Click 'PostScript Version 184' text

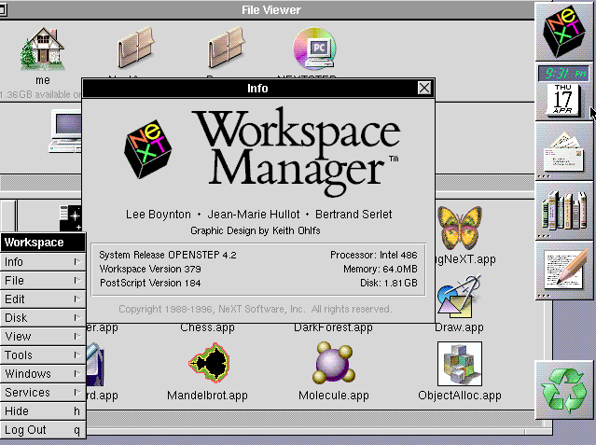pos(150,283)
